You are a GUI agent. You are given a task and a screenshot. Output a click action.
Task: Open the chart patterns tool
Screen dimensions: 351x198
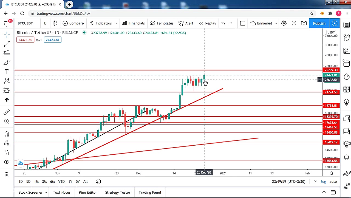coord(7,81)
